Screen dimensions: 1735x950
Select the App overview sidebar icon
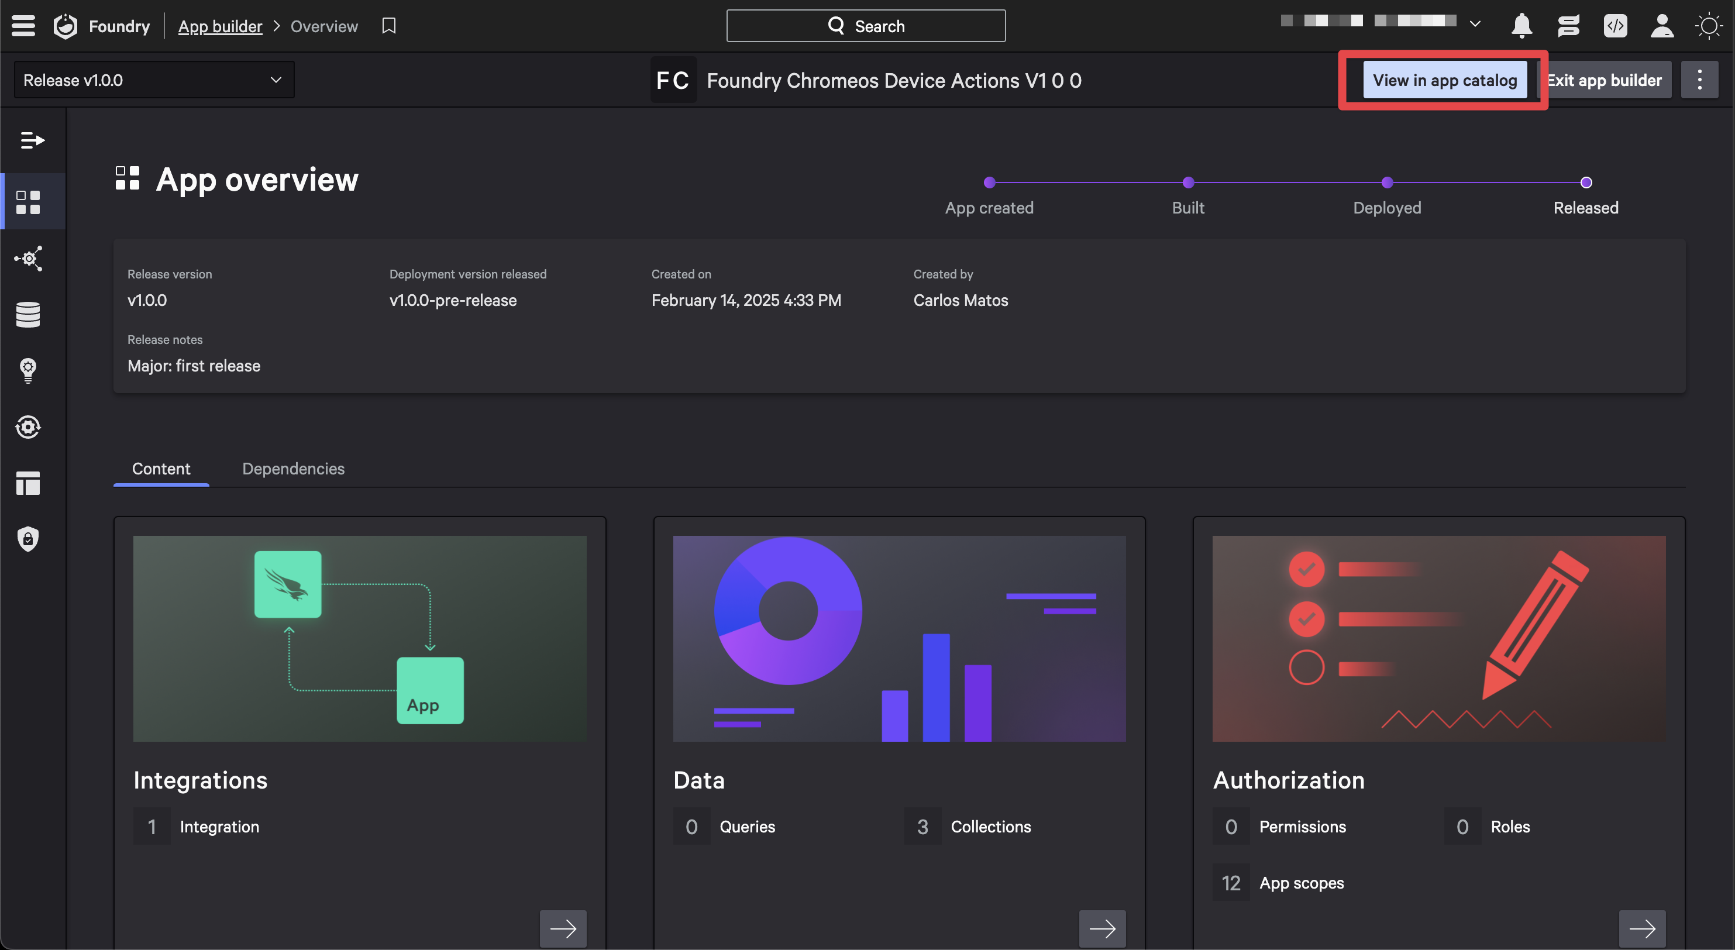click(28, 201)
